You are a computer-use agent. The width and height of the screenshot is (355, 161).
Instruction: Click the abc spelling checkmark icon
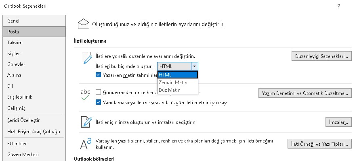coord(85,94)
